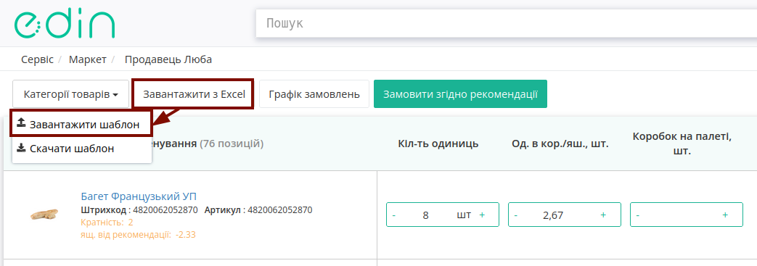Screen dimensions: 757x266
Task: Click the Коробок на палеті, шт. header
Action: (682, 144)
